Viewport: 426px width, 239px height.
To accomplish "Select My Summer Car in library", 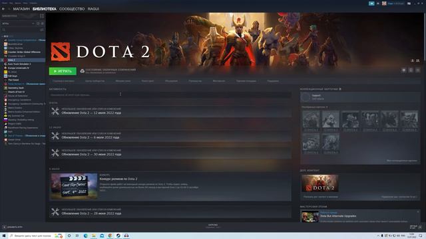I will tap(16, 116).
